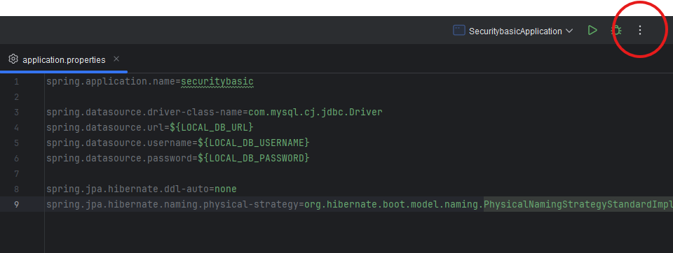Start debugging with the bug icon

617,30
